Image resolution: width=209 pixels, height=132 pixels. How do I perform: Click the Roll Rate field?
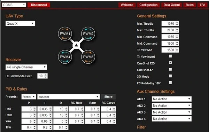tap(93, 109)
